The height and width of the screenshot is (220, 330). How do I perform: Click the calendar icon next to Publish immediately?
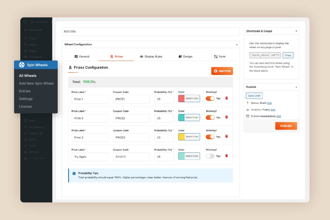[248, 116]
